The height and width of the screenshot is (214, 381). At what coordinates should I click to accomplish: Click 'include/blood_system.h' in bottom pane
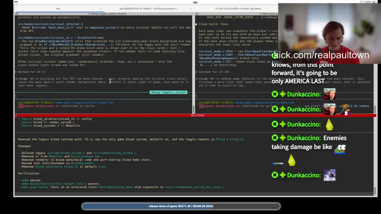coord(66,153)
